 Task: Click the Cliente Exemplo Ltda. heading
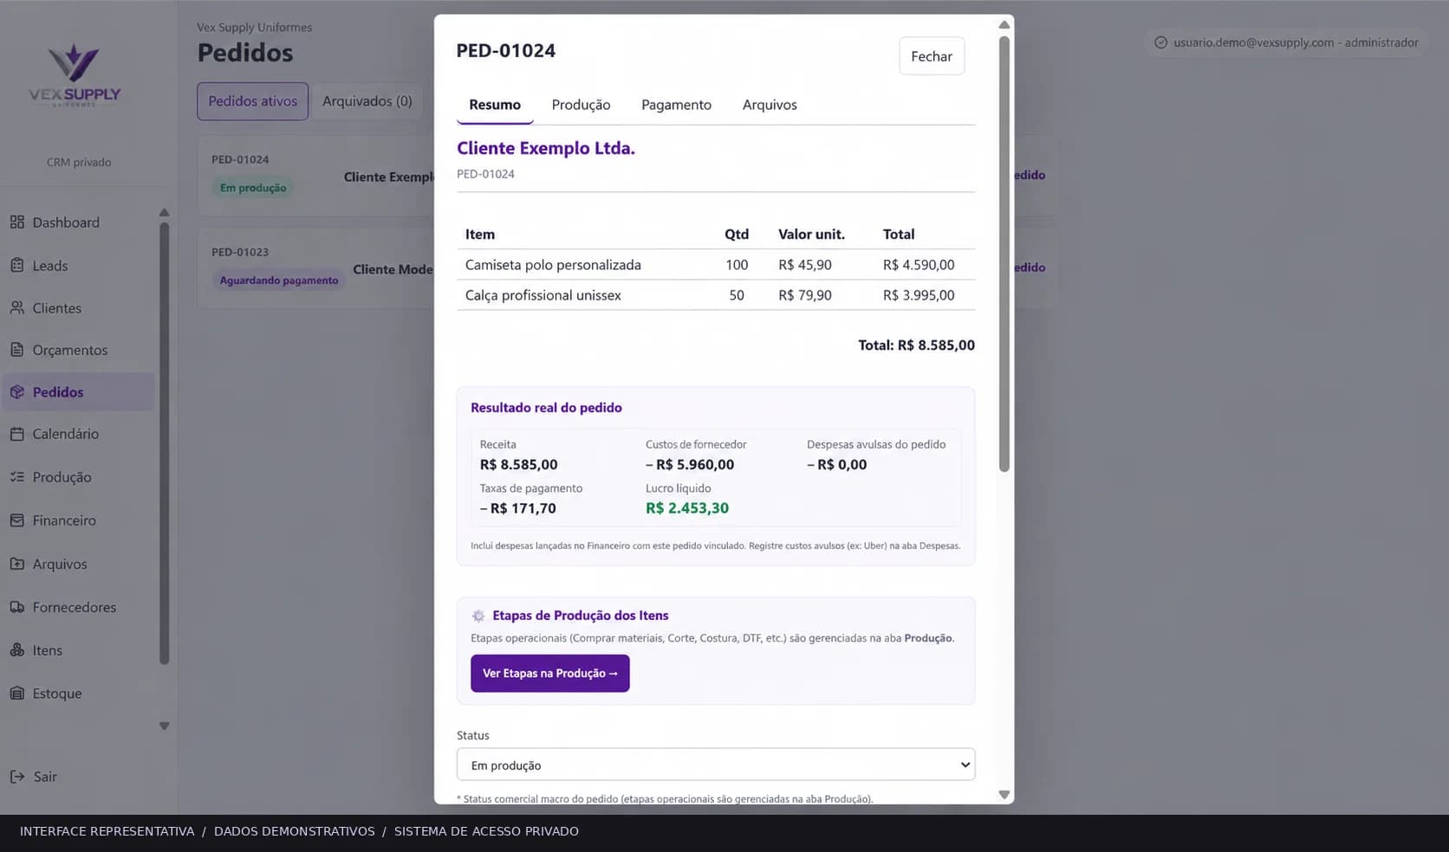[x=546, y=148]
